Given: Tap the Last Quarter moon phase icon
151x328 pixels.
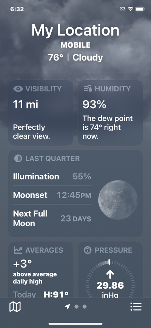Looking at the screenshot, I should click(x=18, y=159).
